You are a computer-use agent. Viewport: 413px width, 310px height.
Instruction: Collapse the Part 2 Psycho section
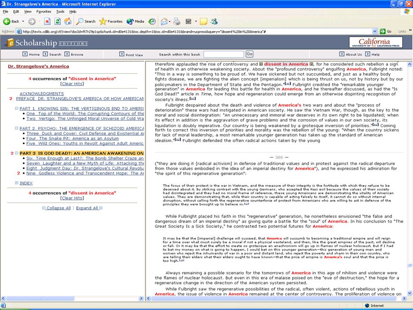click(x=17, y=128)
